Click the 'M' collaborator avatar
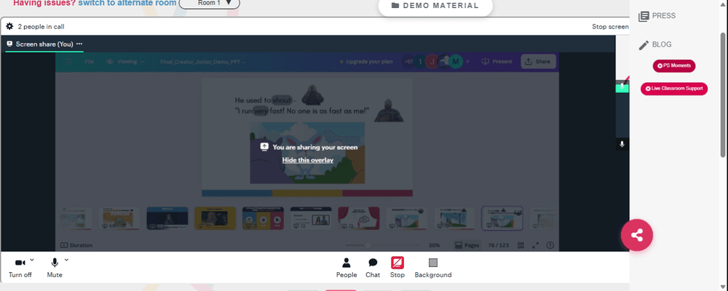 456,61
